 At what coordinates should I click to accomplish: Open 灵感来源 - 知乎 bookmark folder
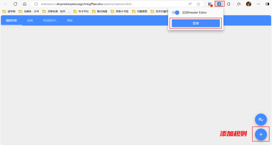[x=56, y=11]
